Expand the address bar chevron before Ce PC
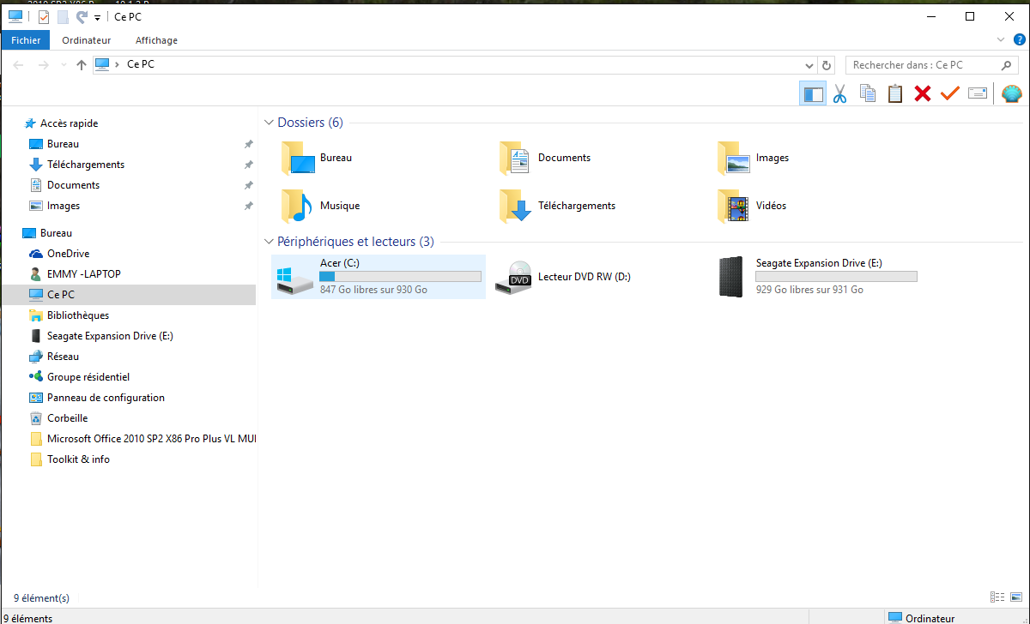Image resolution: width=1030 pixels, height=624 pixels. 118,65
